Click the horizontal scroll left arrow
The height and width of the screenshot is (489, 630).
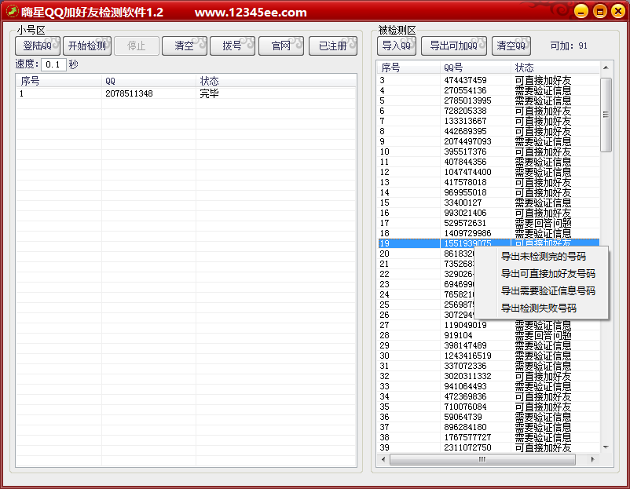[x=383, y=459]
